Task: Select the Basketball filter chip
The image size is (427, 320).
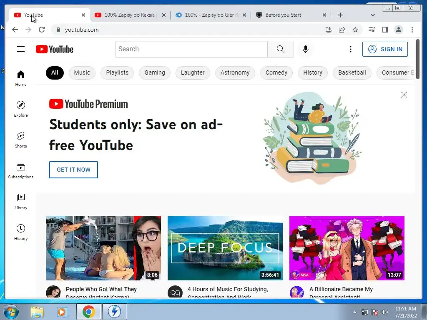Action: coord(352,72)
